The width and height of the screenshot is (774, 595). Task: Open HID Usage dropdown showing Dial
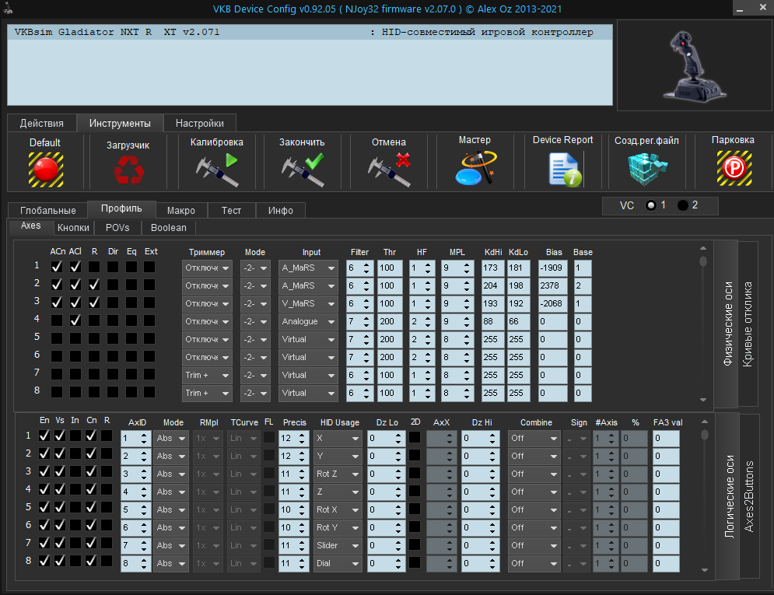[x=337, y=563]
